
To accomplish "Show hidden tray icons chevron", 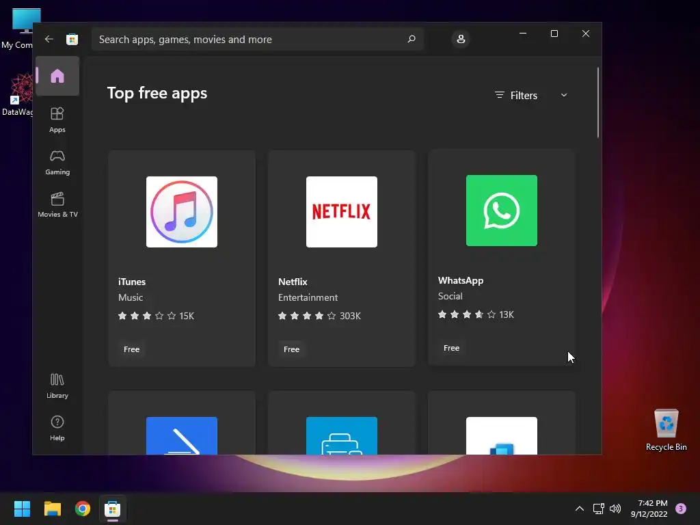I will point(580,509).
